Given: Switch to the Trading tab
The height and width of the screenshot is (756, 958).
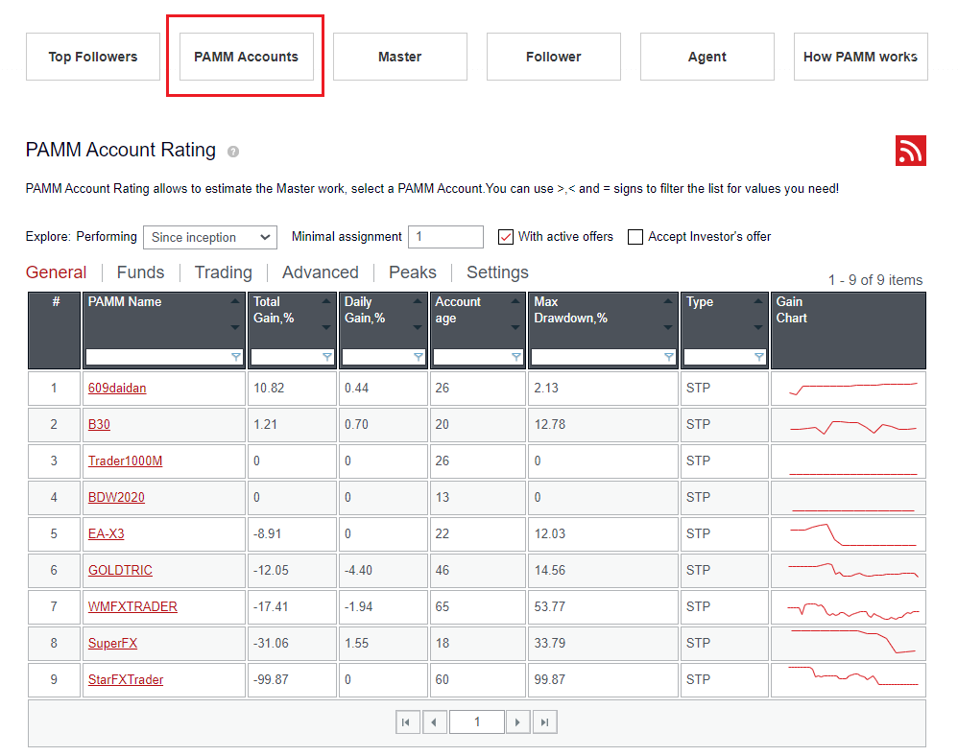Looking at the screenshot, I should [x=223, y=272].
